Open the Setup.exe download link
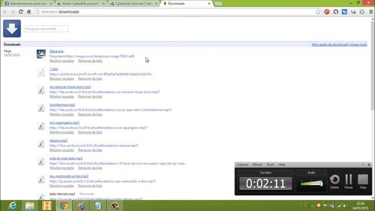Screen dimensions: 375x211 point(56,51)
